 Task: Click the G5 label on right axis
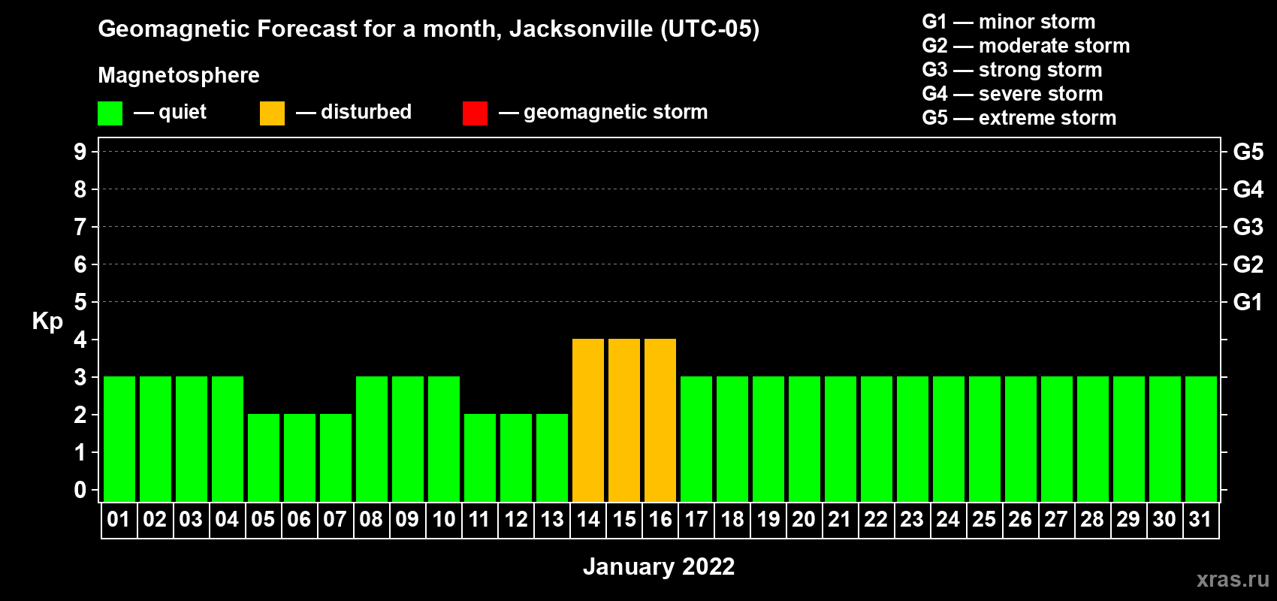click(1248, 152)
